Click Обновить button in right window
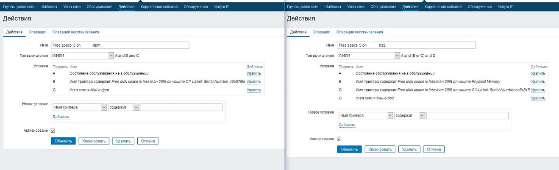 tap(349, 149)
